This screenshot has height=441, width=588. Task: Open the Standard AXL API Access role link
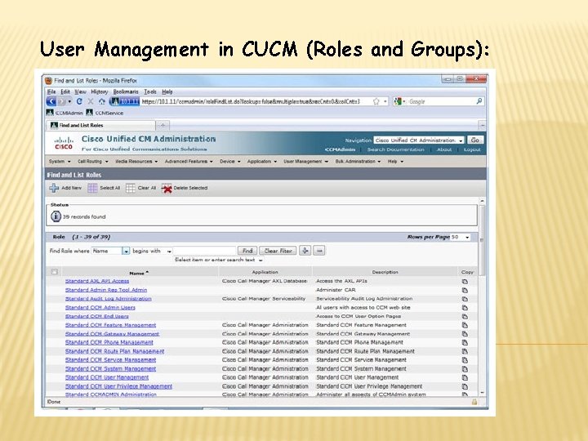pyautogui.click(x=97, y=281)
